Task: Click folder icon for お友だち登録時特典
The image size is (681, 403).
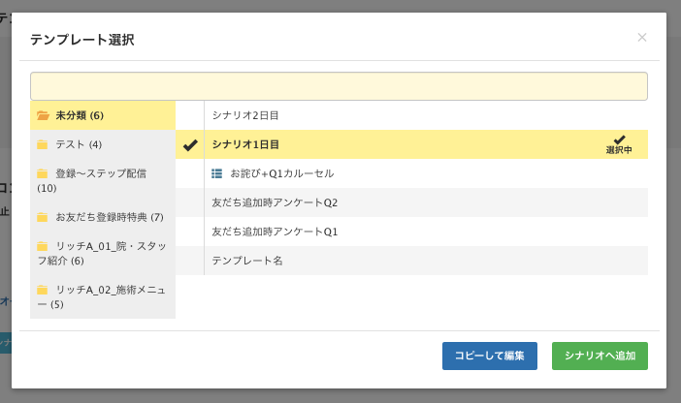Action: coord(43,217)
